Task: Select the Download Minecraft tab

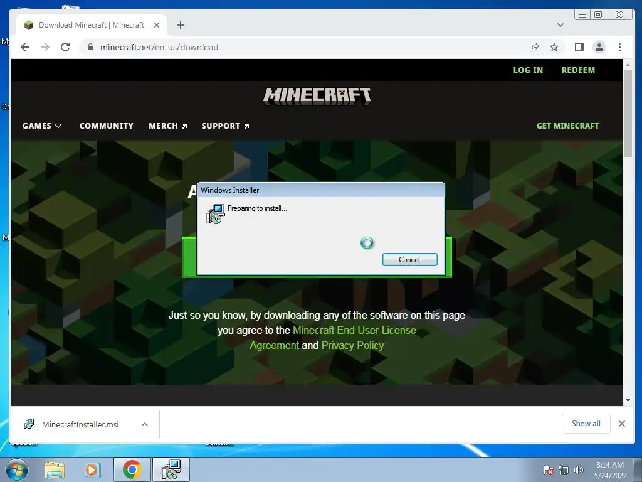Action: [x=92, y=25]
